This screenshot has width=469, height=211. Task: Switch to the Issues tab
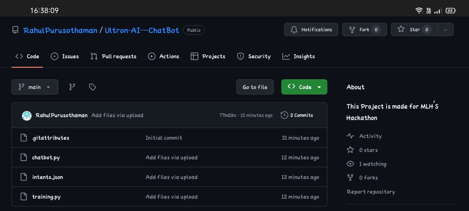(65, 56)
